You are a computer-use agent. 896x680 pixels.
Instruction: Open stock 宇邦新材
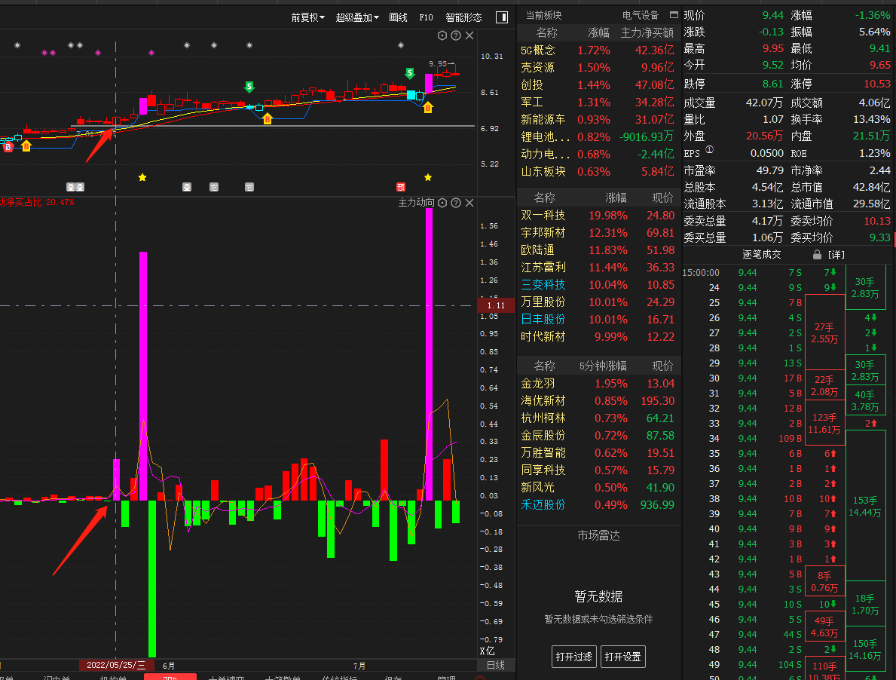[x=598, y=232]
